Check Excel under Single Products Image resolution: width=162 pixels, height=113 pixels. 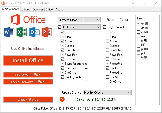point(107,37)
